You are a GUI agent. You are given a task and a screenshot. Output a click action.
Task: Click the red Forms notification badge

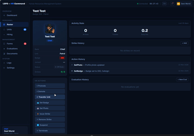tap(25, 44)
